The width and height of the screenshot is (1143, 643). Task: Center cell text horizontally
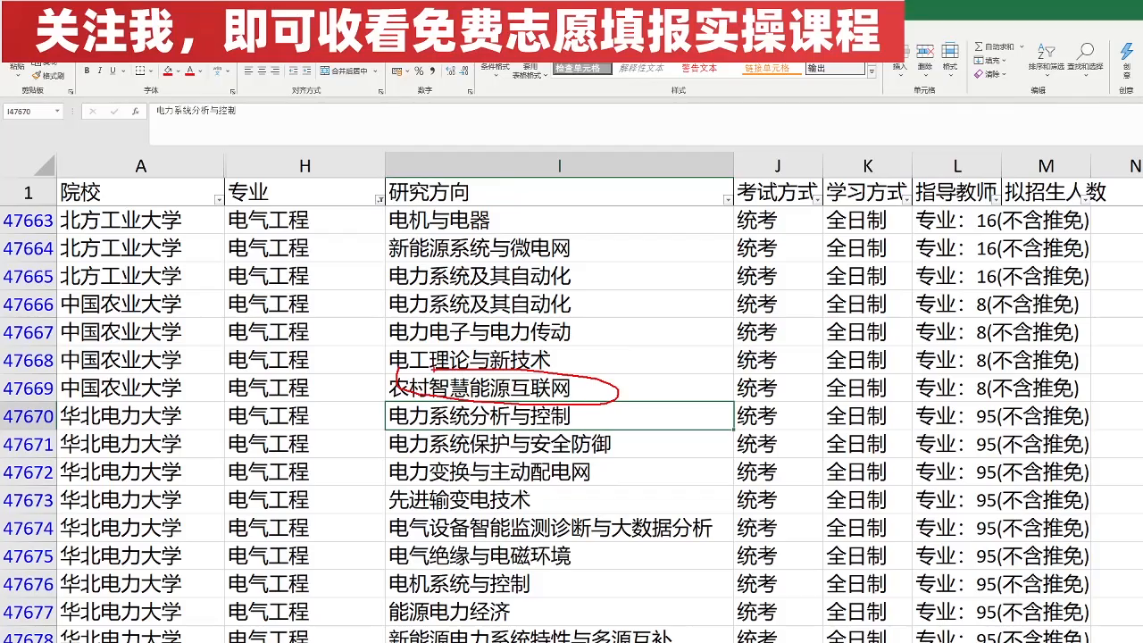pyautogui.click(x=262, y=71)
